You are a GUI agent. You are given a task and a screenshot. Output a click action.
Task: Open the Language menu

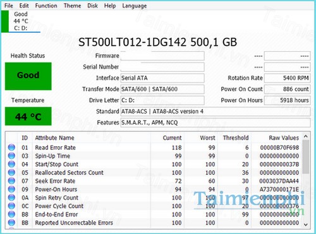coord(135,6)
